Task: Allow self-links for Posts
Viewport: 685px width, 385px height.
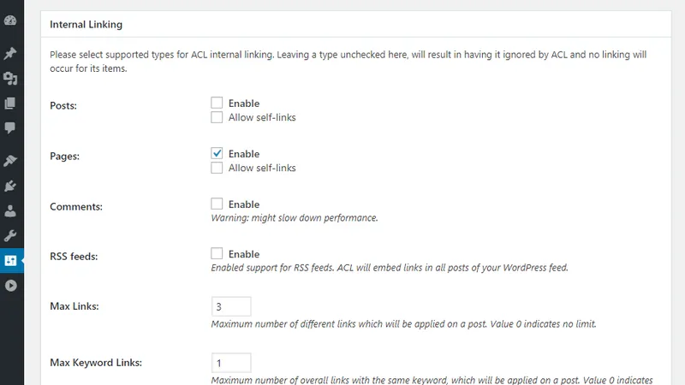Action: 217,117
